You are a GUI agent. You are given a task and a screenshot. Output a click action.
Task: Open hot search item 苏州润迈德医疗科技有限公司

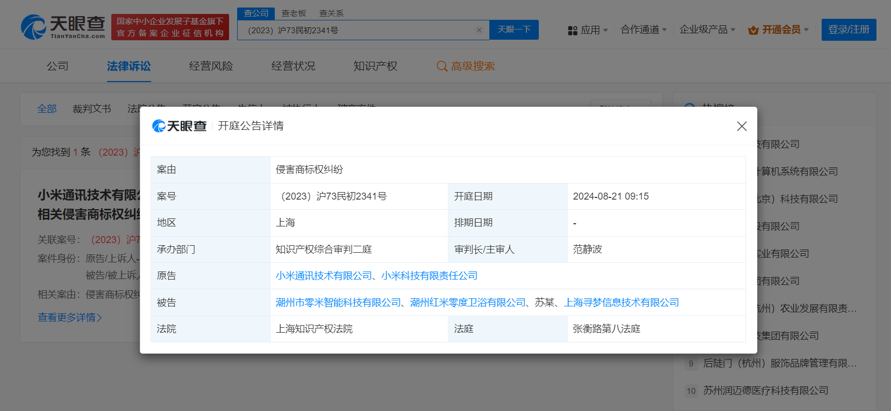(x=766, y=391)
